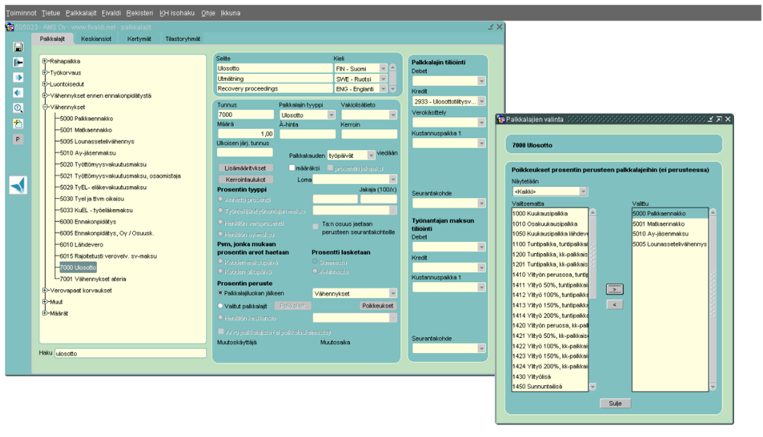Switch to the Keskiansiot tab
763x437 pixels.
96,39
